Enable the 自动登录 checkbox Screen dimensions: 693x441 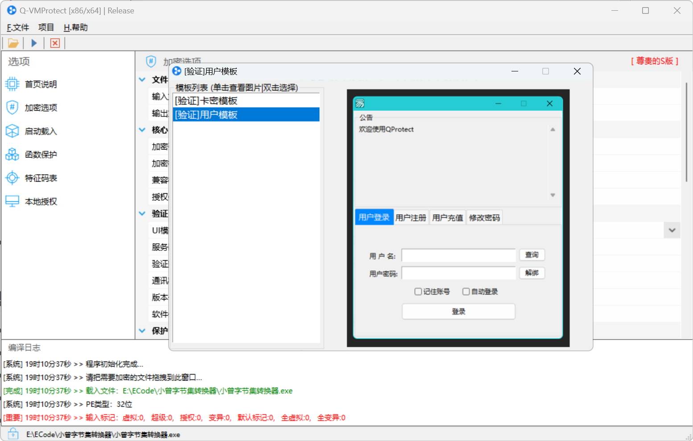point(466,291)
